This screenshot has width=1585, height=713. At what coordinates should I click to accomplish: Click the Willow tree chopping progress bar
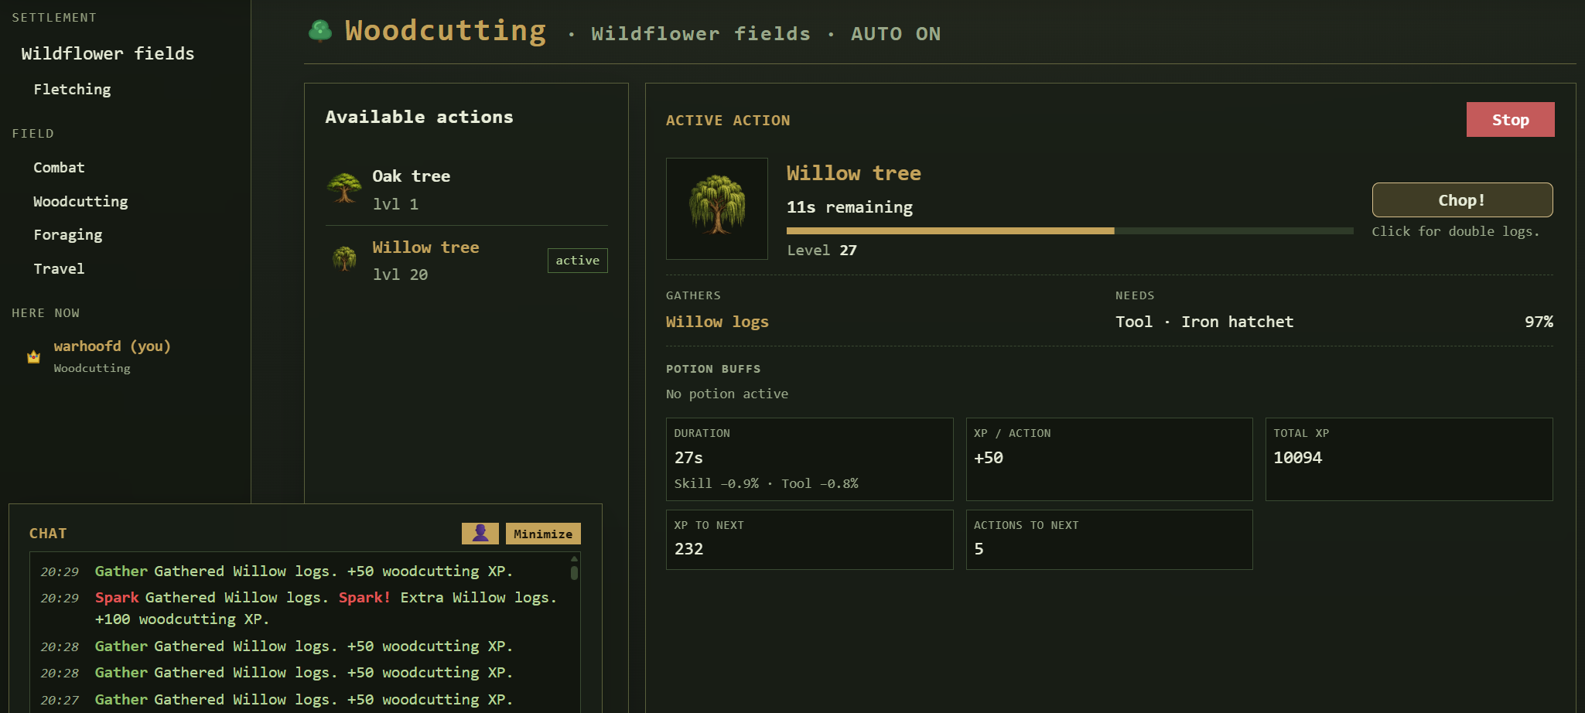(1070, 230)
